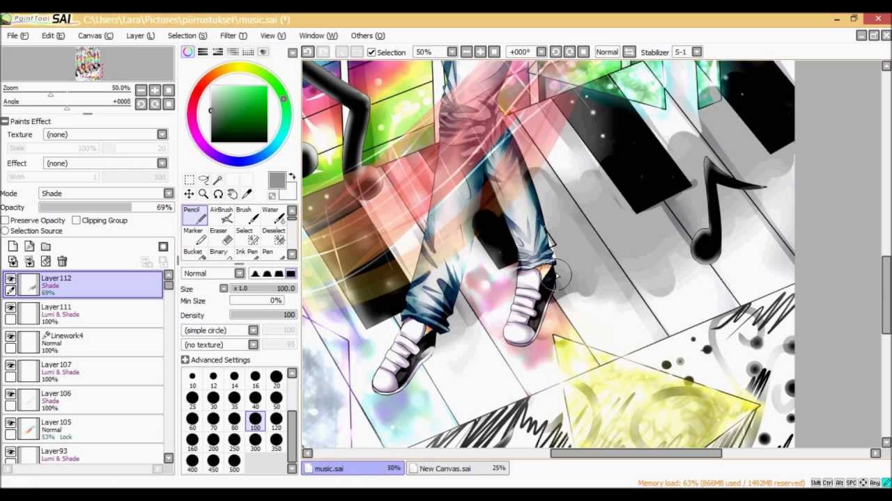Select the Hand pan tool
Screen dimensions: 892x501
click(232, 195)
